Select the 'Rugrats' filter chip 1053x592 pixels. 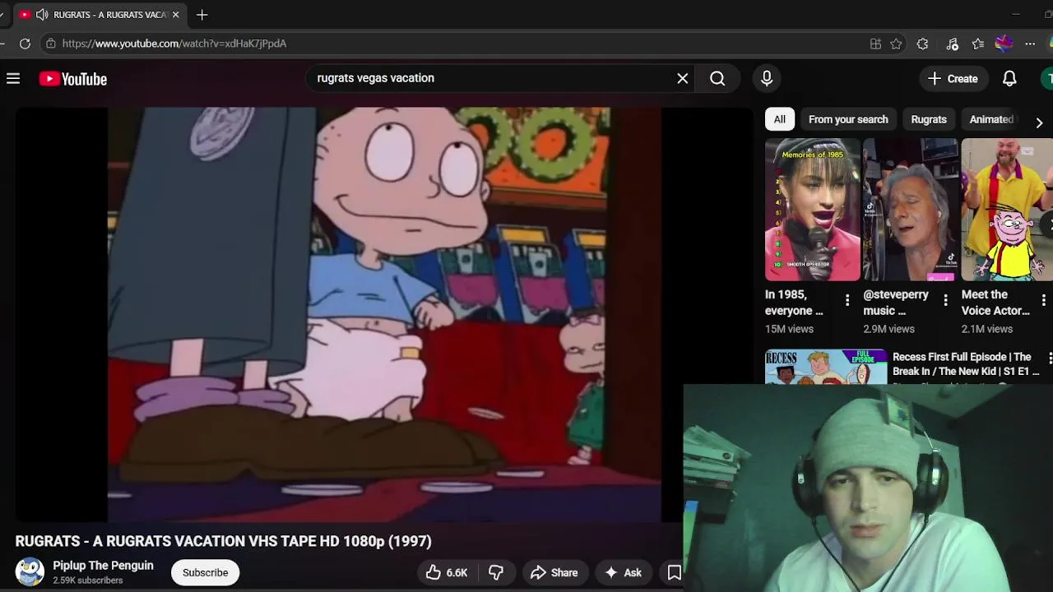pos(929,119)
